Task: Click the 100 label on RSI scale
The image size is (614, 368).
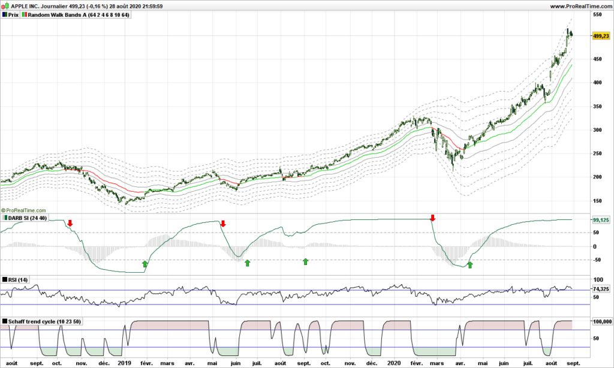Action: point(598,279)
